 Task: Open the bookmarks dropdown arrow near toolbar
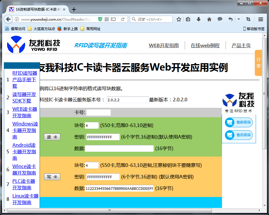pyautogui.click(x=239, y=19)
